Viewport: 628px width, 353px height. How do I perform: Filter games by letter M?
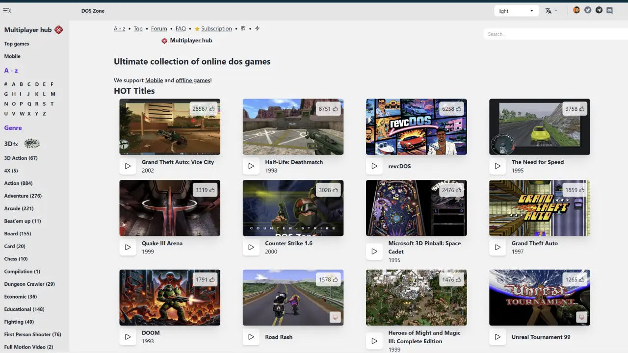tap(52, 94)
